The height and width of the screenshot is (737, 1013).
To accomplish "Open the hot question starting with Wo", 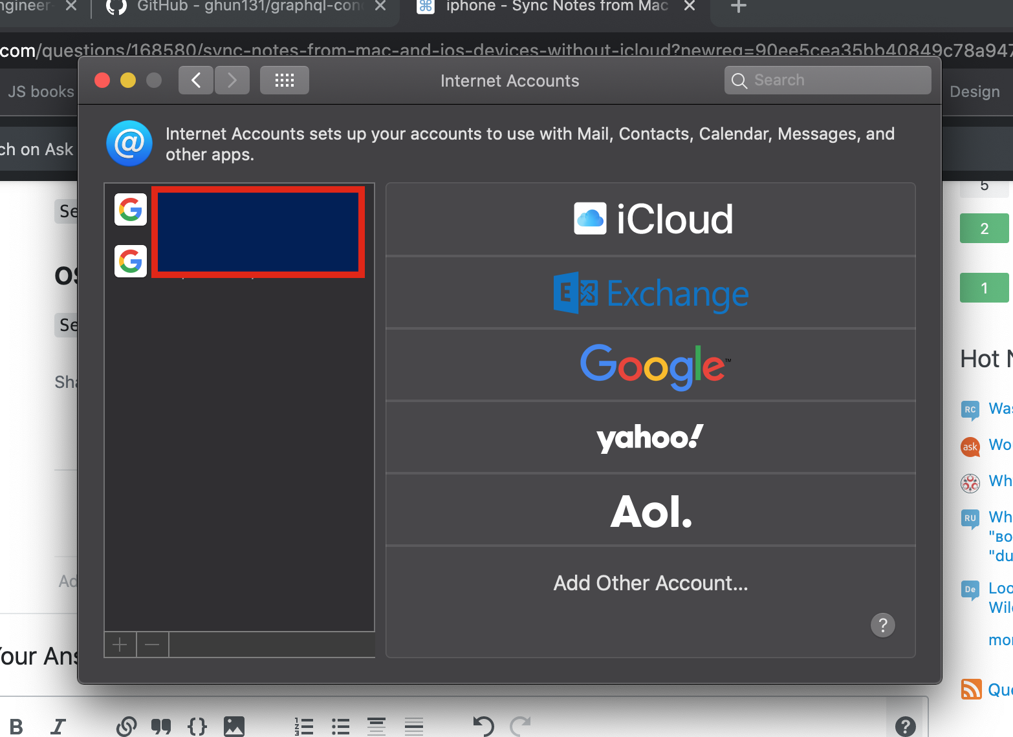I will tap(1000, 445).
